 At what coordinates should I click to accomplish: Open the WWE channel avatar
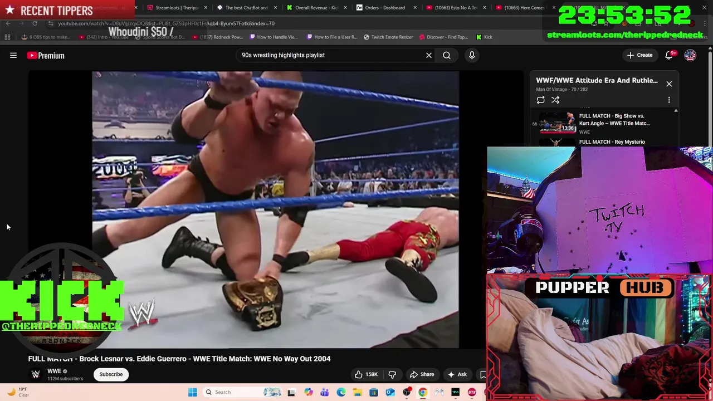tap(36, 374)
